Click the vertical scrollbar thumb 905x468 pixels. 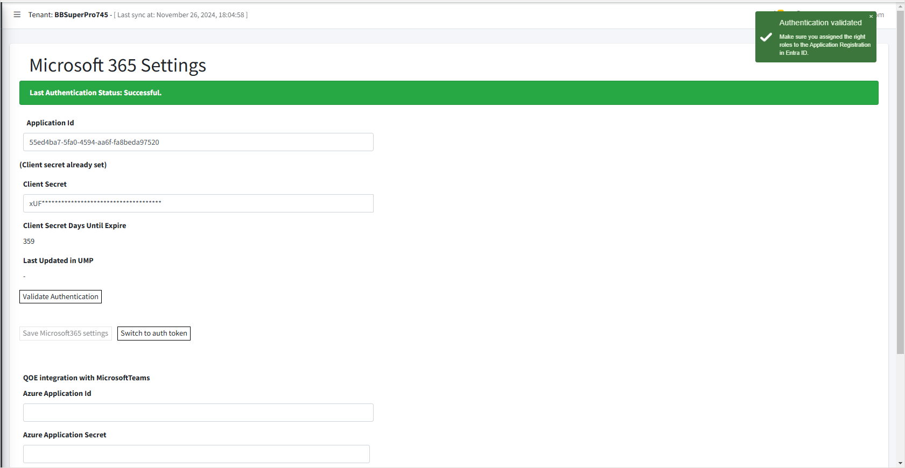coord(900,183)
